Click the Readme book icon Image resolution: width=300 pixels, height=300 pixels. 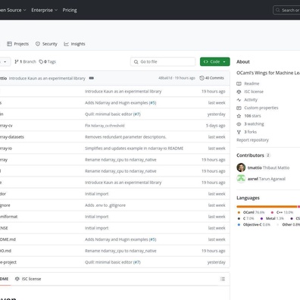pos(239,83)
